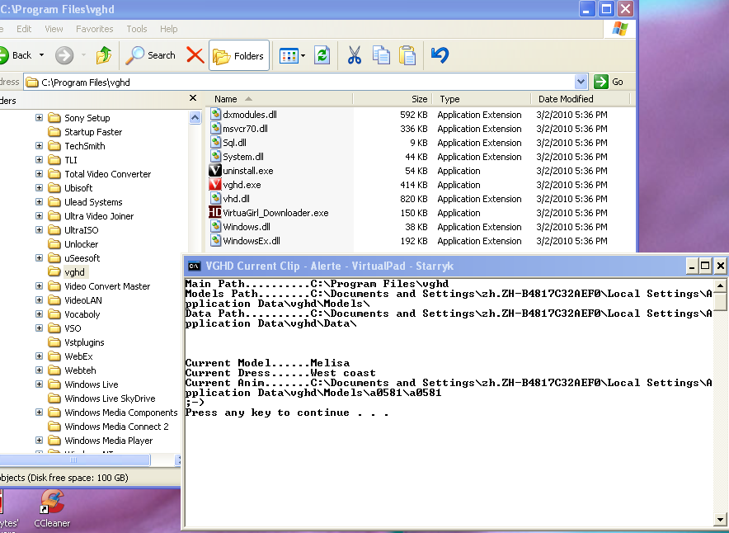Select the Windows Media Player folder

108,441
